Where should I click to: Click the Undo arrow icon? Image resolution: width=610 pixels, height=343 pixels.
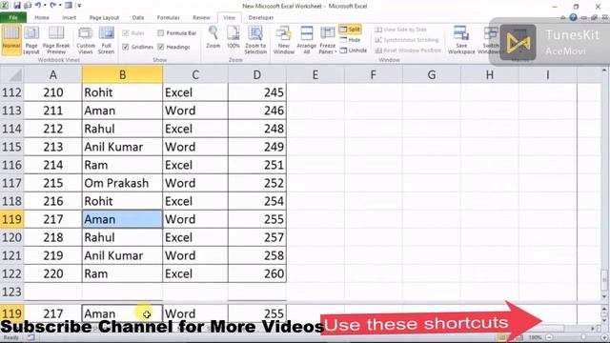pyautogui.click(x=38, y=6)
